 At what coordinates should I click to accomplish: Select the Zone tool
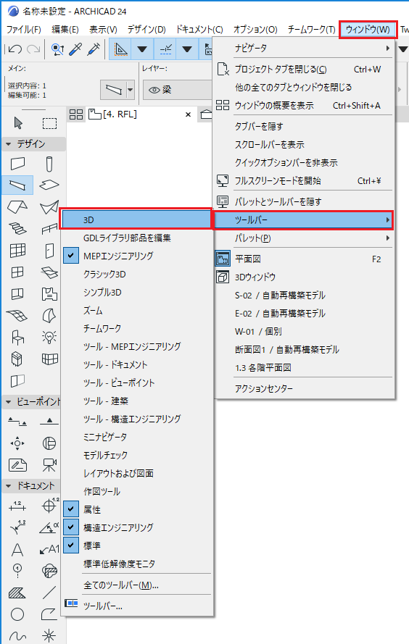point(49,293)
